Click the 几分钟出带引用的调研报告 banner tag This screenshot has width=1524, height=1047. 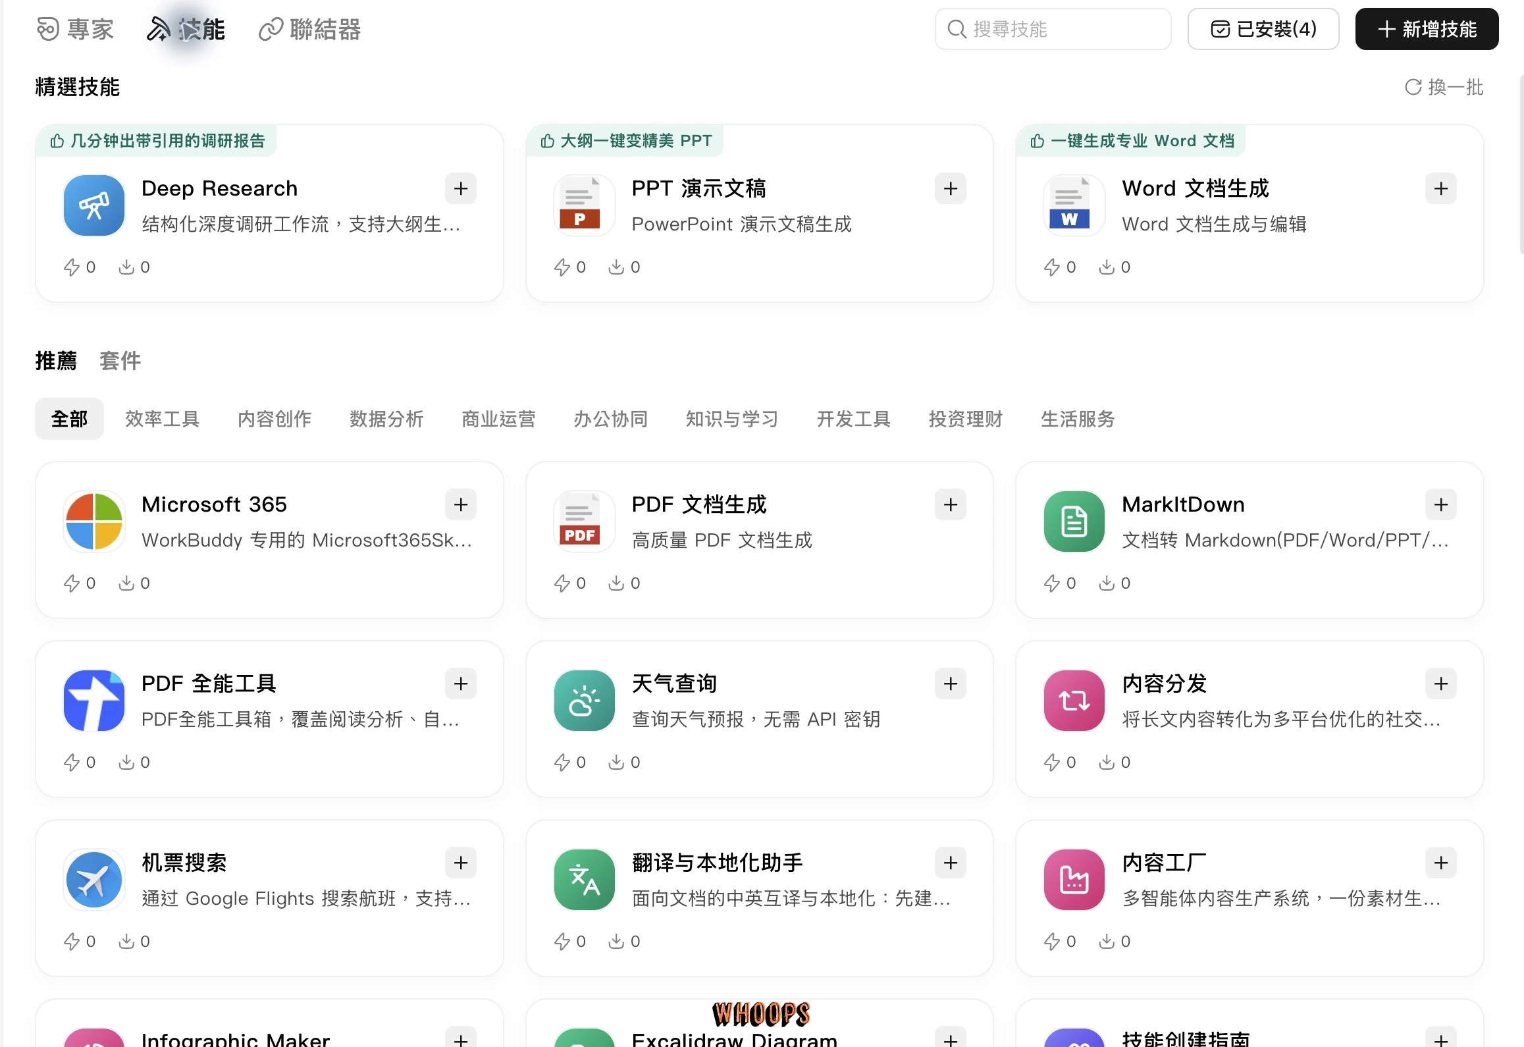click(157, 141)
